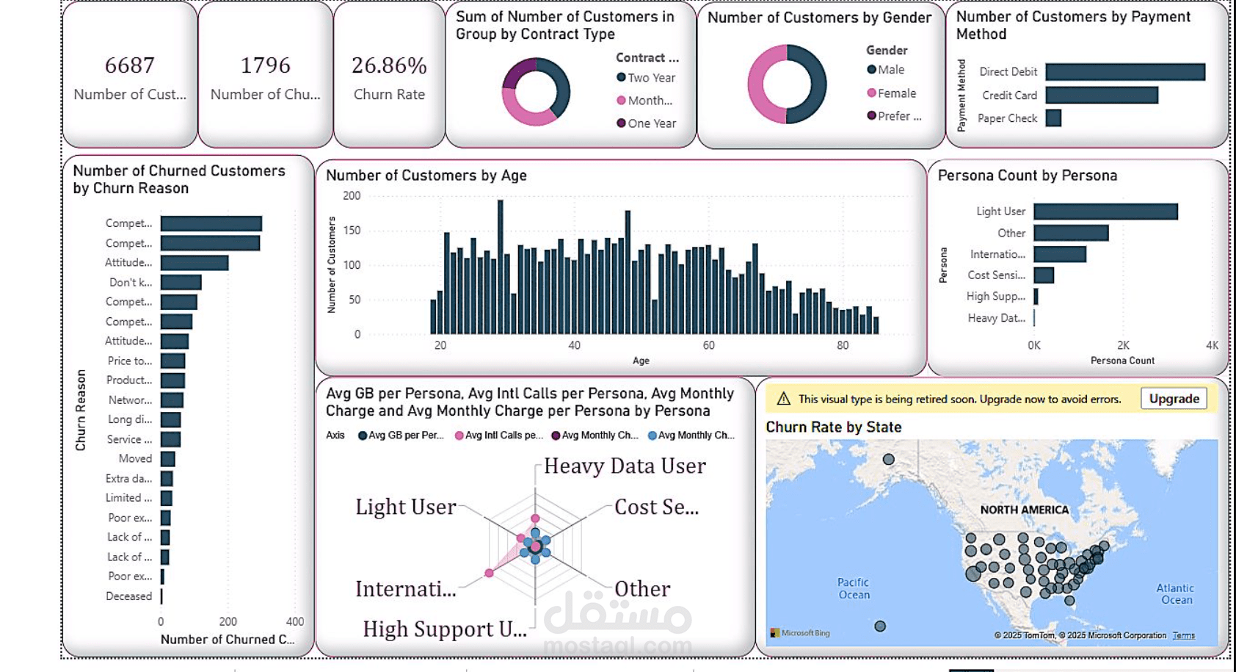
Task: Click the 6687 Number of Customers card
Action: (x=130, y=76)
